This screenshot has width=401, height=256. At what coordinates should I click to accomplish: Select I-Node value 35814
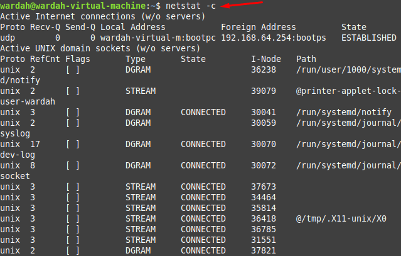[264, 208]
